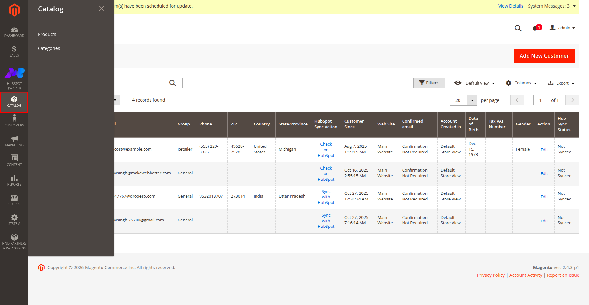Expand the per page count dropdown
This screenshot has height=305, width=589.
(x=472, y=100)
